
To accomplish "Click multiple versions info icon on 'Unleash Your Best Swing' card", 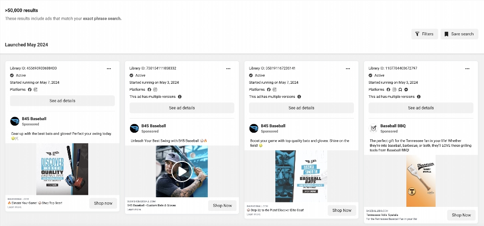I will coord(179,97).
